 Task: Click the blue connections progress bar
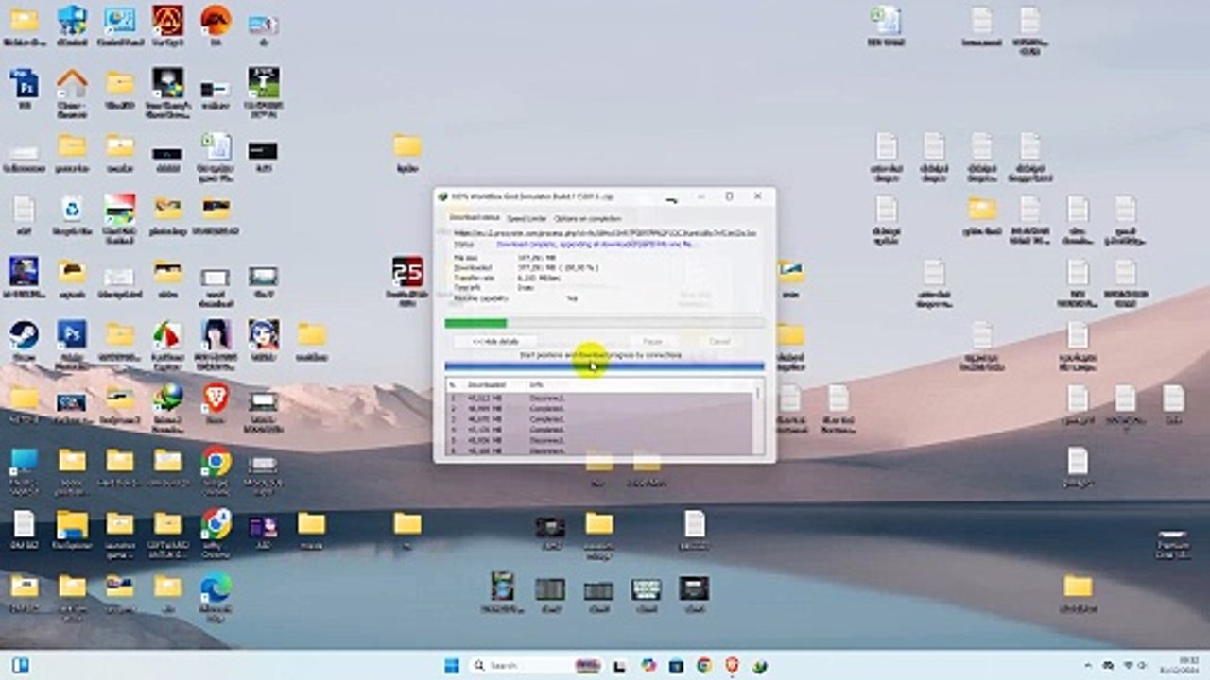[604, 366]
